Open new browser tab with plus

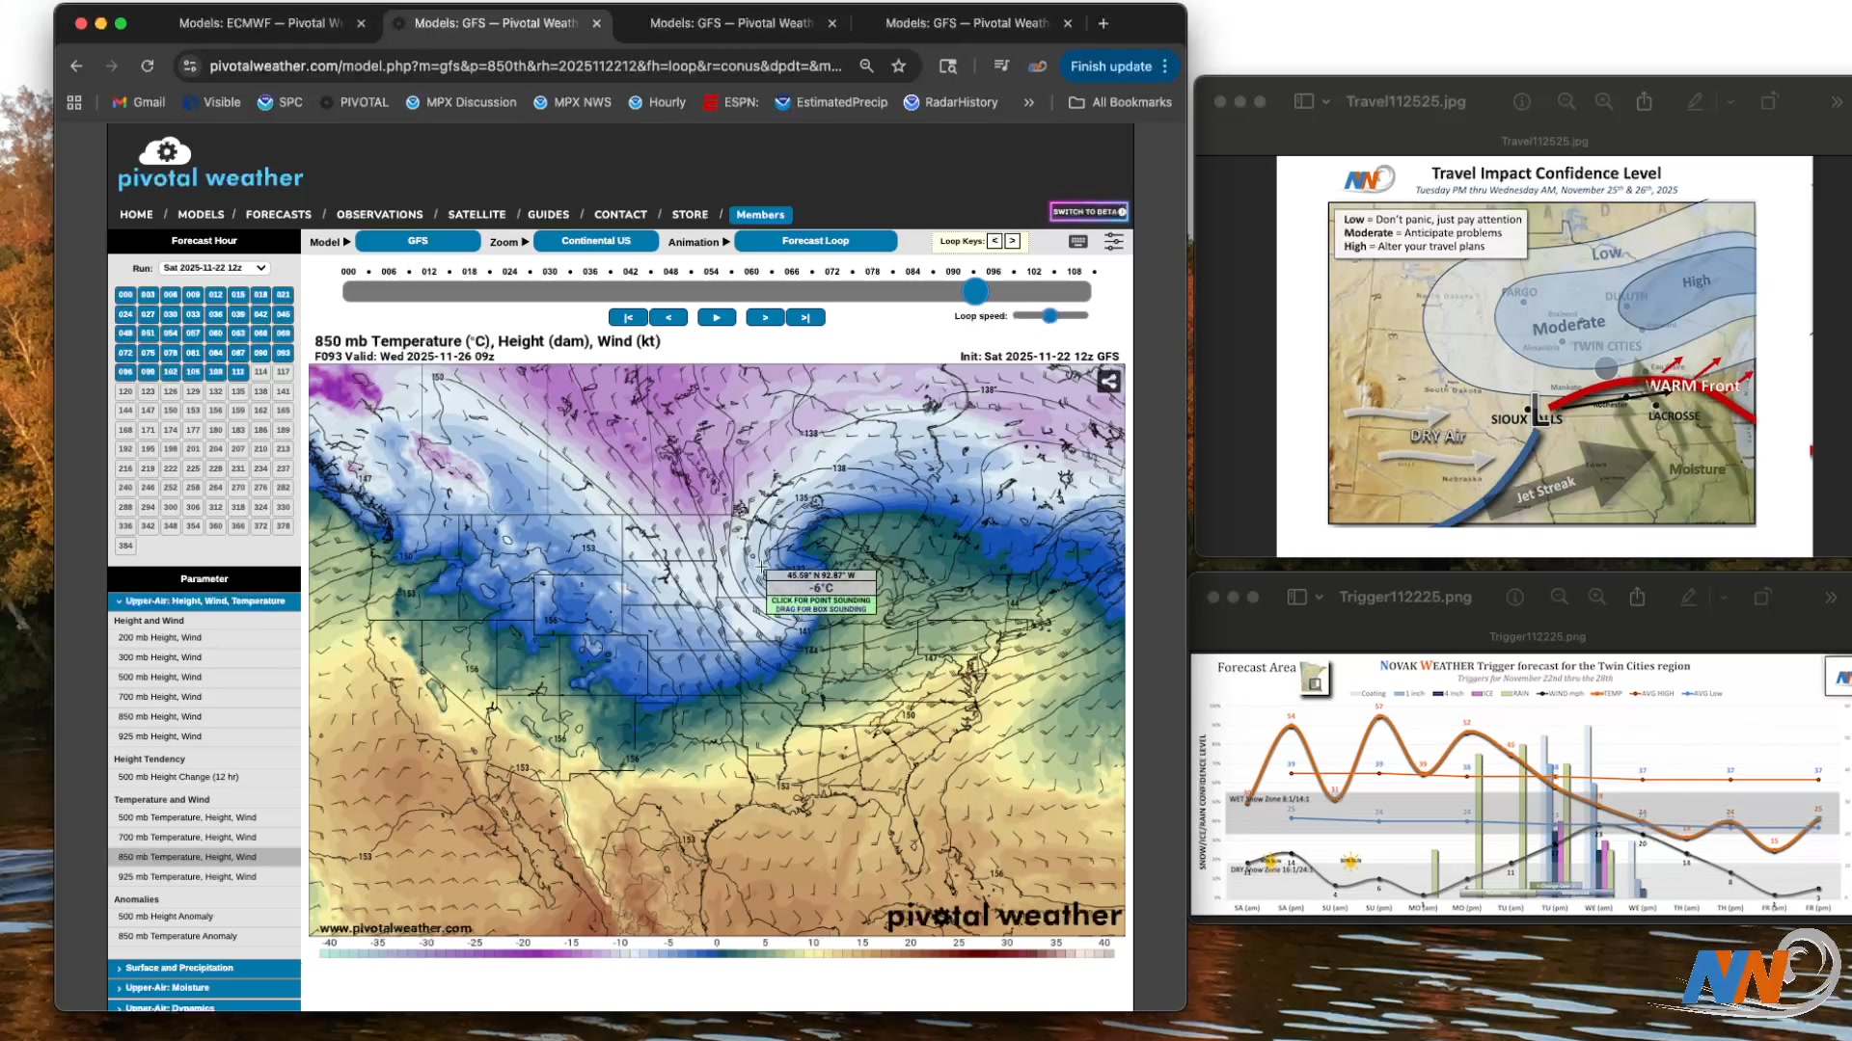tap(1103, 23)
